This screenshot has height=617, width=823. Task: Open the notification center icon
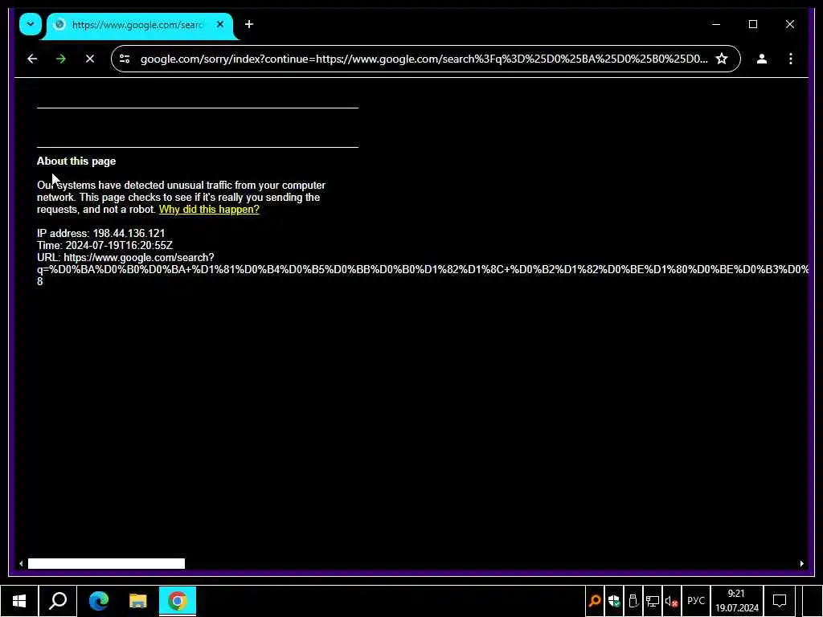[780, 601]
